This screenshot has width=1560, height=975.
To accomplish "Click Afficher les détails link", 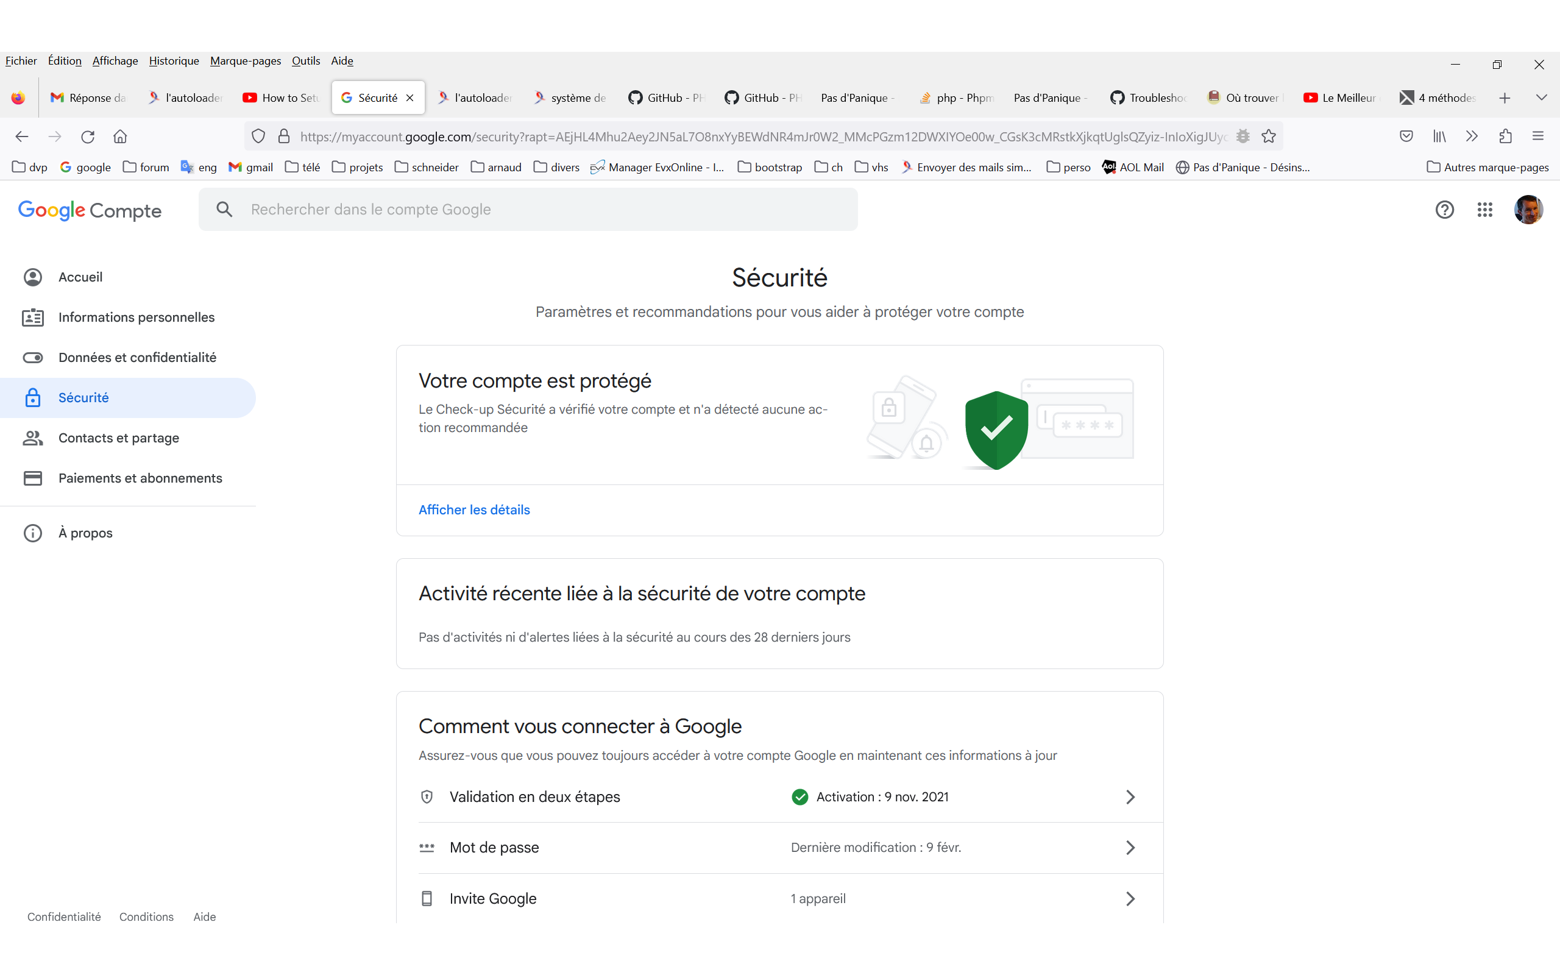I will click(x=475, y=510).
